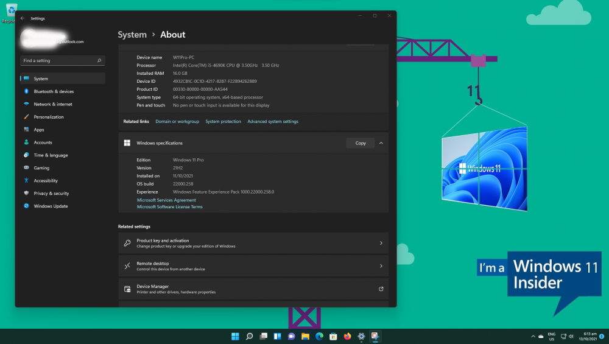Open Time & language settings

point(63,155)
